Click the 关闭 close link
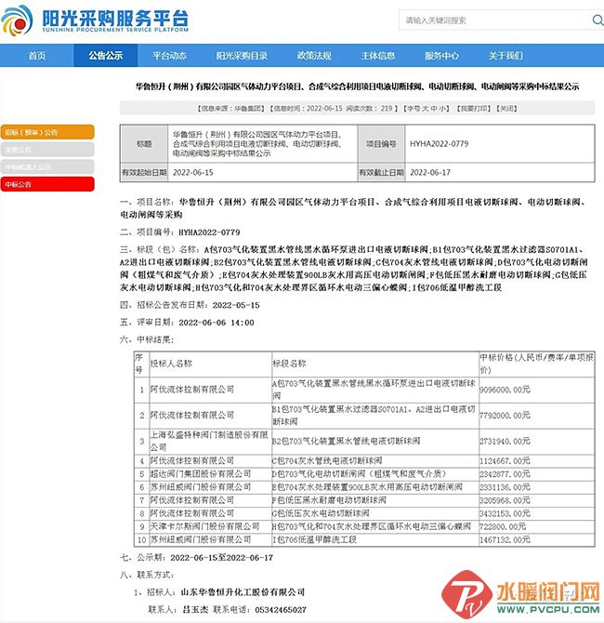604x623 pixels. [x=506, y=108]
